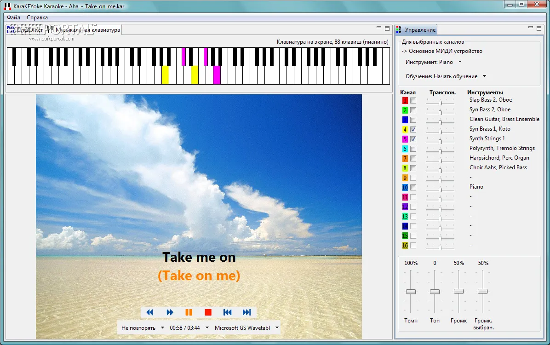The height and width of the screenshot is (345, 550).
Task: Pause the karaoke playback
Action: (189, 312)
